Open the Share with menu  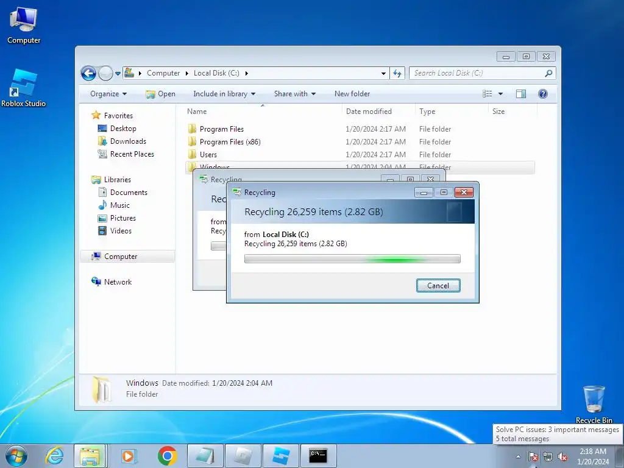click(x=294, y=94)
